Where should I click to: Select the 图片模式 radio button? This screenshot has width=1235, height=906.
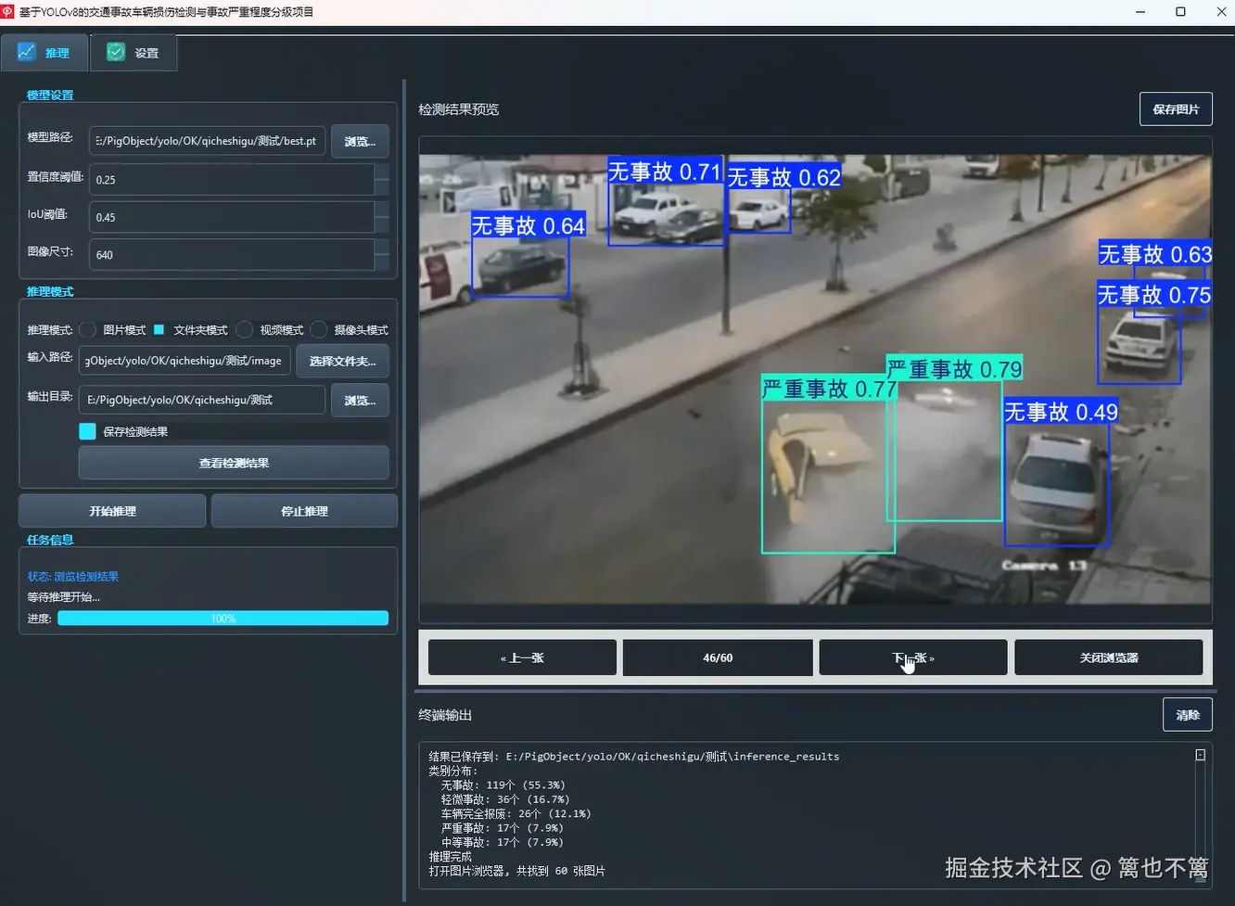[x=88, y=329]
